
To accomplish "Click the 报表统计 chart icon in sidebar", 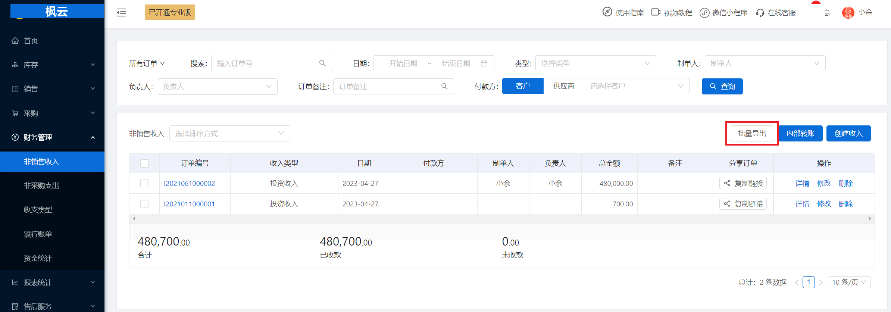I will click(15, 283).
